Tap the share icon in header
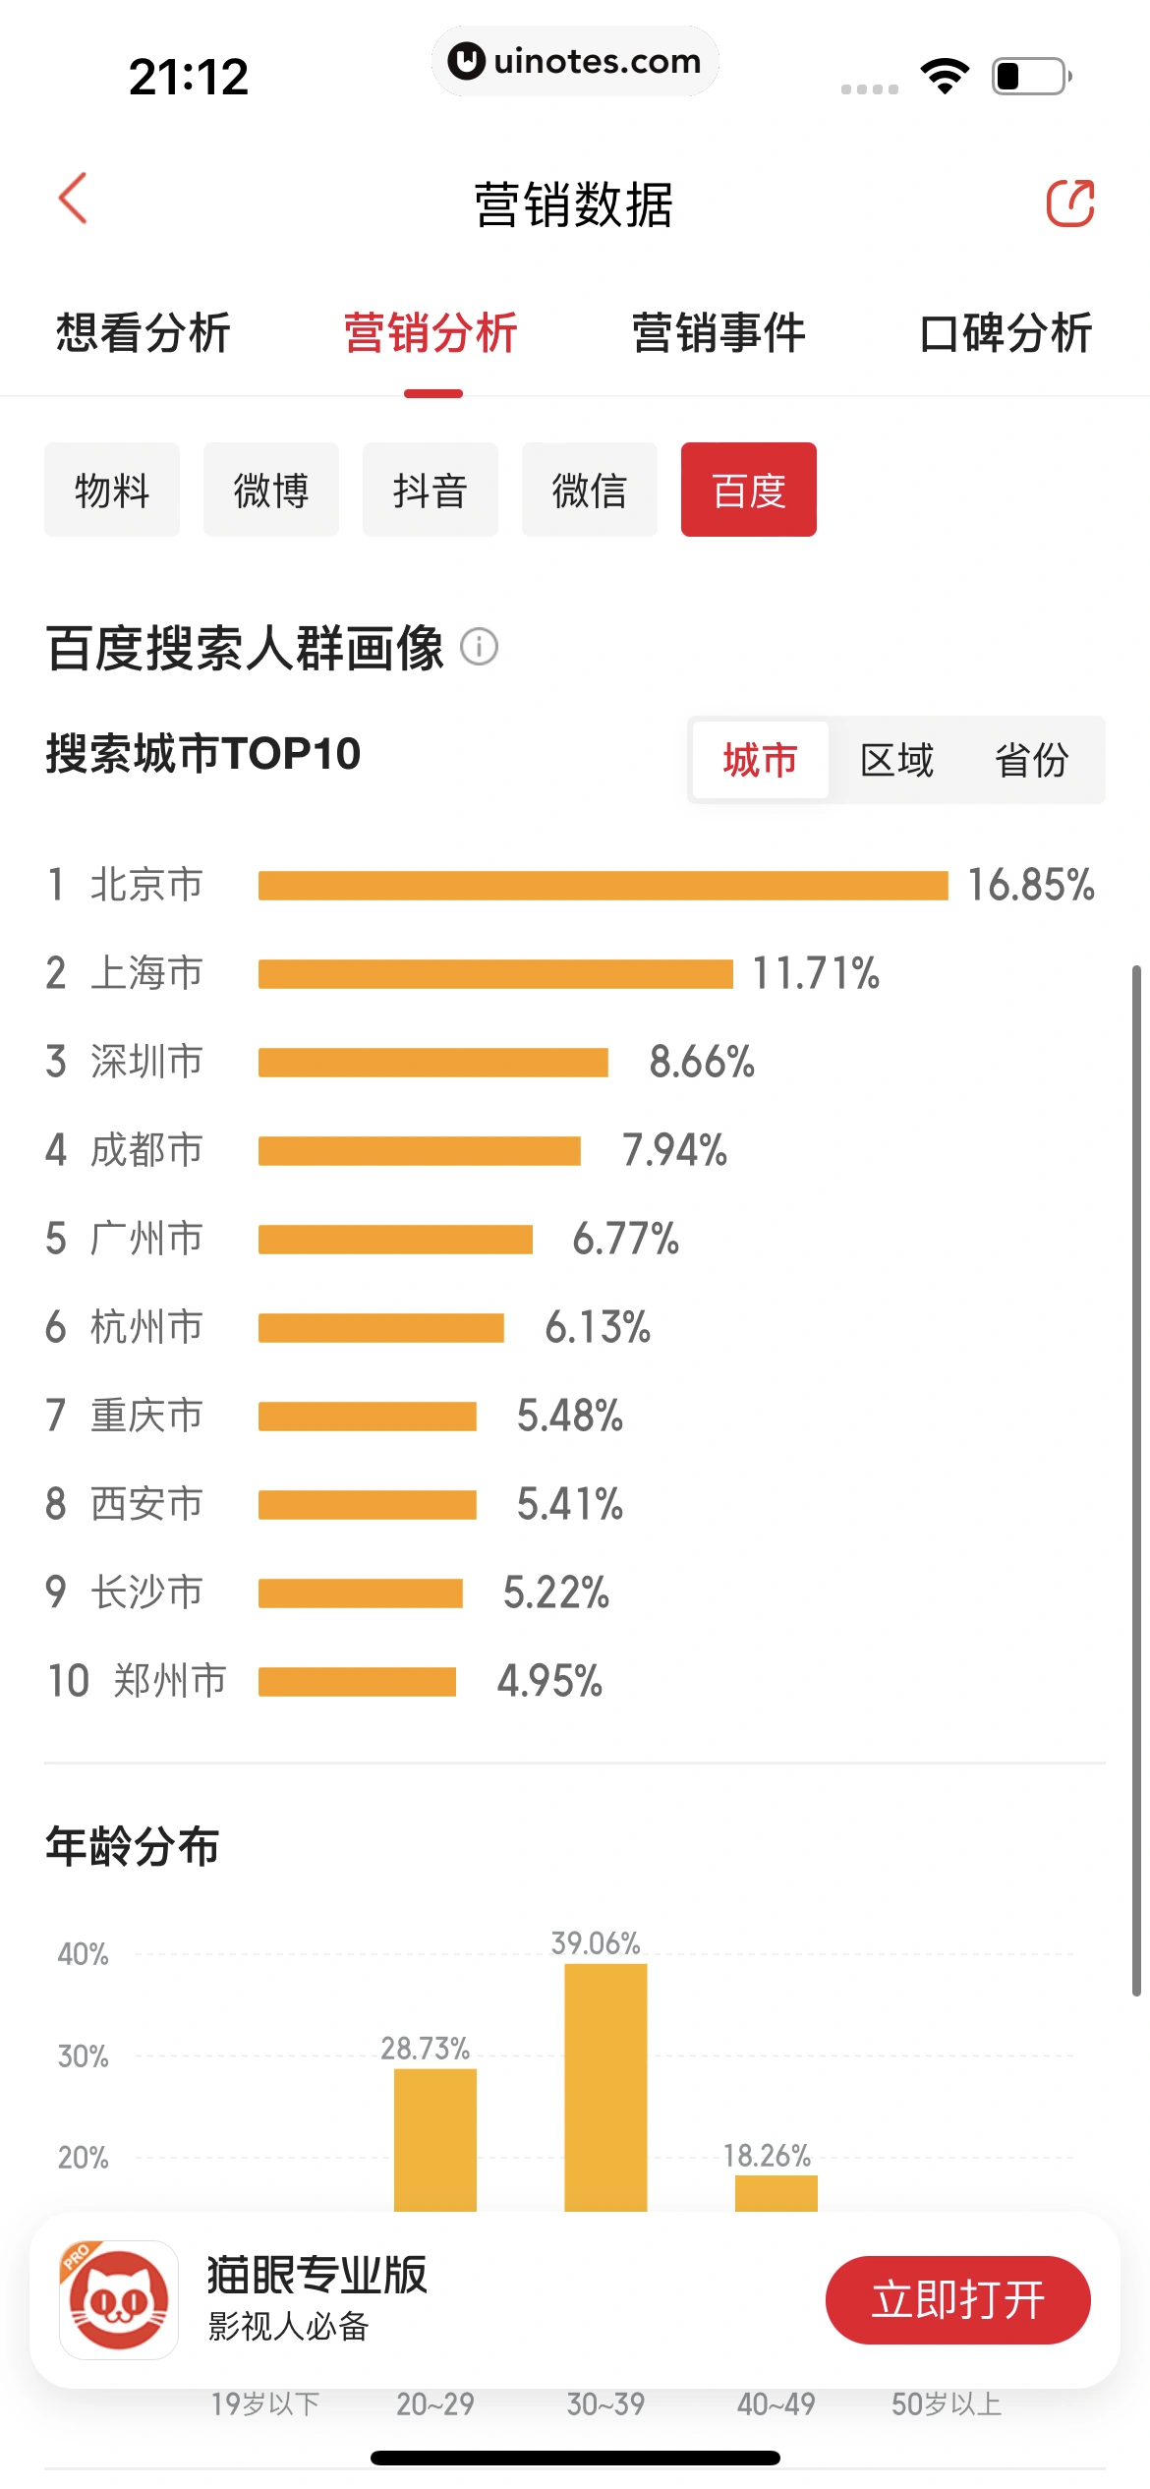 click(x=1069, y=203)
